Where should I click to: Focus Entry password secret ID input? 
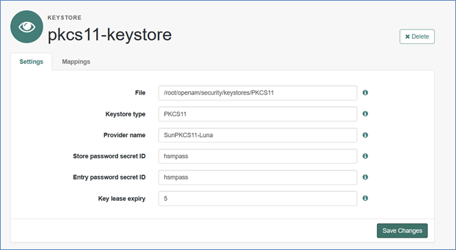point(258,177)
